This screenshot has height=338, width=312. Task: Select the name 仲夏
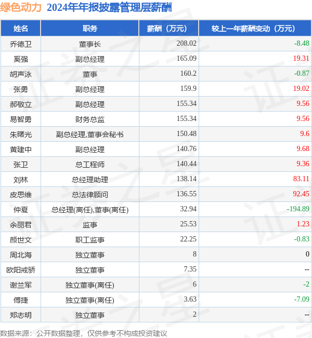[x=20, y=210]
